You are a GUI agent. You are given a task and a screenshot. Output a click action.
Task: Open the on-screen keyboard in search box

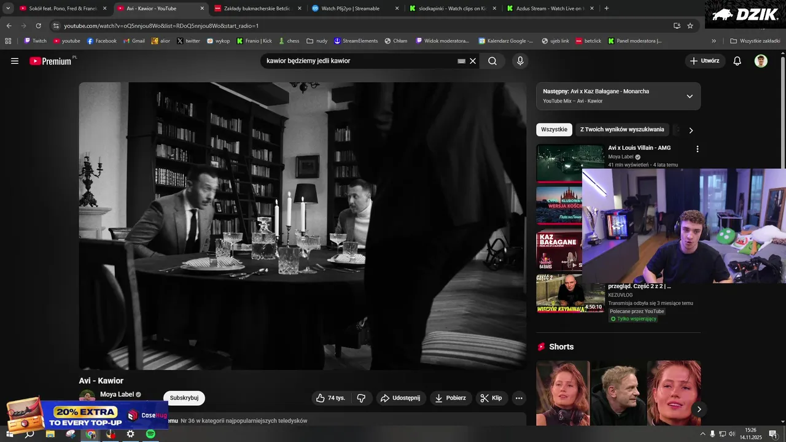tap(461, 61)
